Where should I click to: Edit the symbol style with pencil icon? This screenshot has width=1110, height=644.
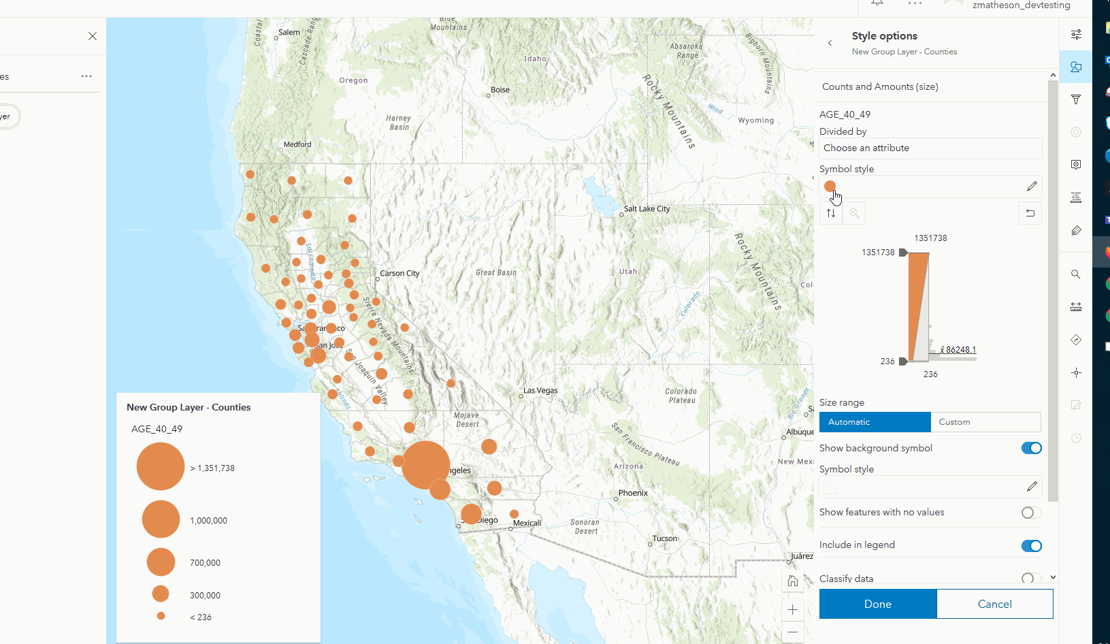1032,186
